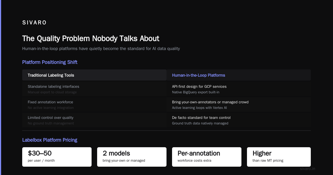Select the '$30–50' pricing value
Screen dimensions: 333x175
tap(40, 153)
